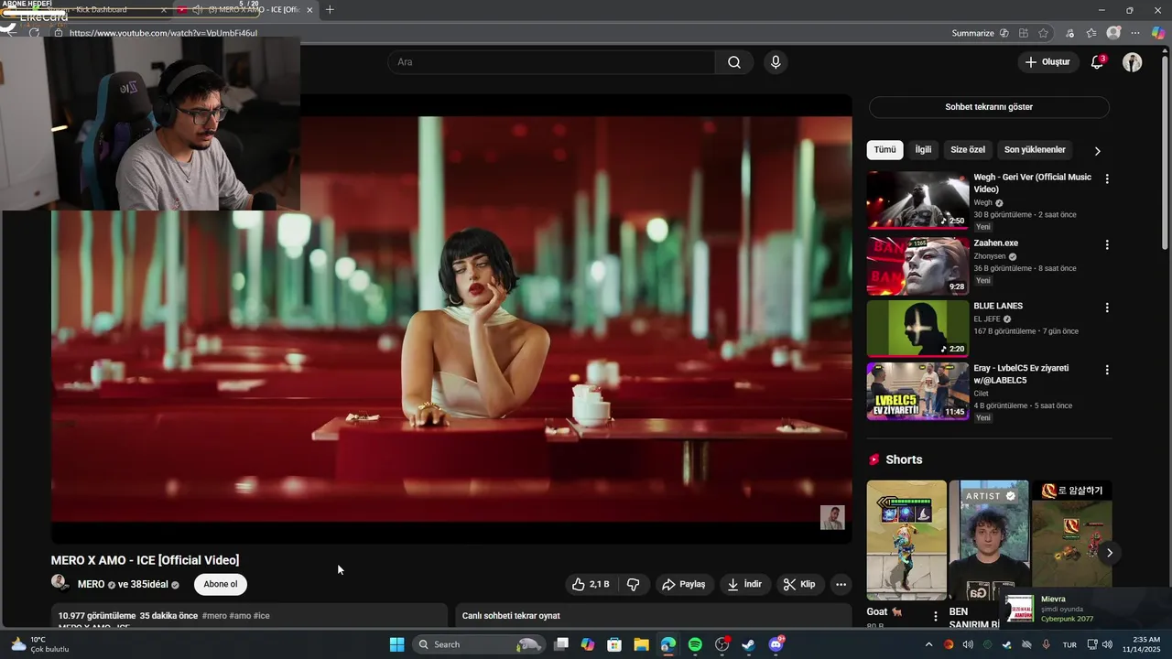Click the Windows taskbar Search box
This screenshot has width=1172, height=659.
[478, 644]
